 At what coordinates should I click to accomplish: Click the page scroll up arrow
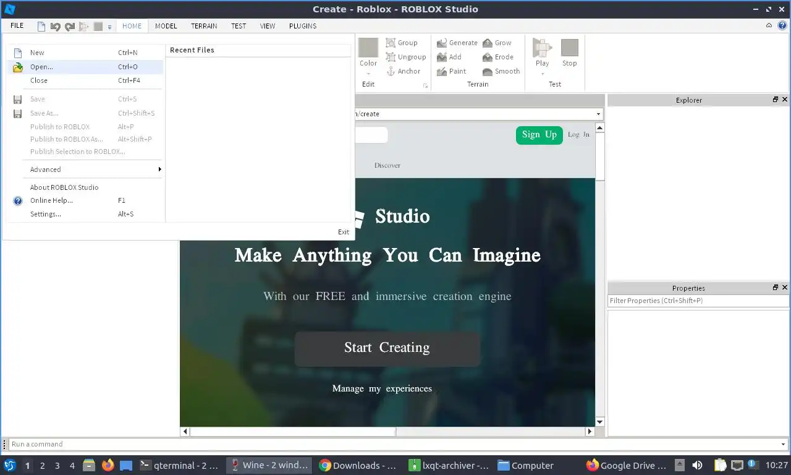599,128
